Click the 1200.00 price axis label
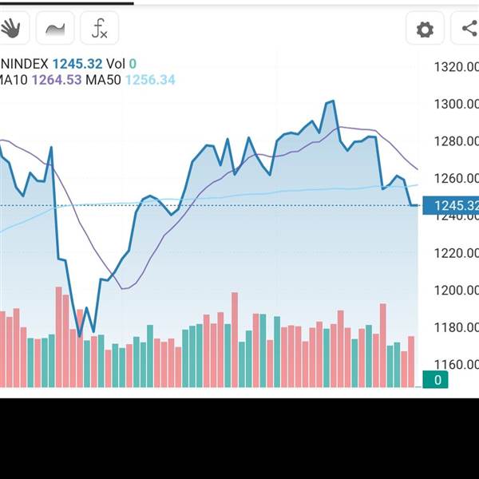 pos(457,291)
